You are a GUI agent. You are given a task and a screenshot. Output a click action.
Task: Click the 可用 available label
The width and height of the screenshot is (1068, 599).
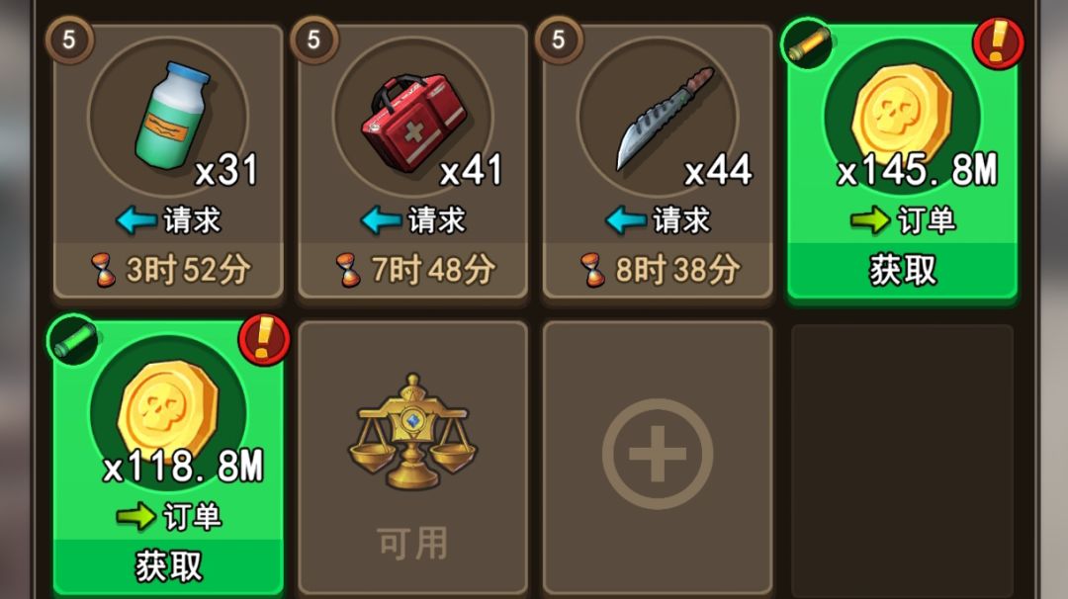[x=412, y=543]
